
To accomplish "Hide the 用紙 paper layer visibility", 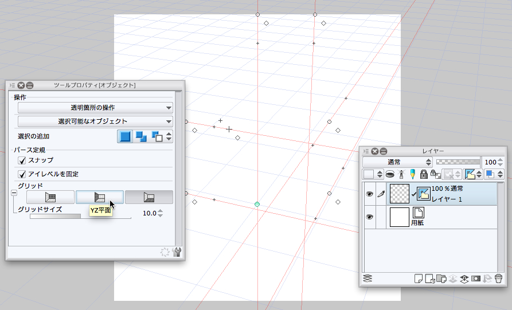I will pos(370,217).
